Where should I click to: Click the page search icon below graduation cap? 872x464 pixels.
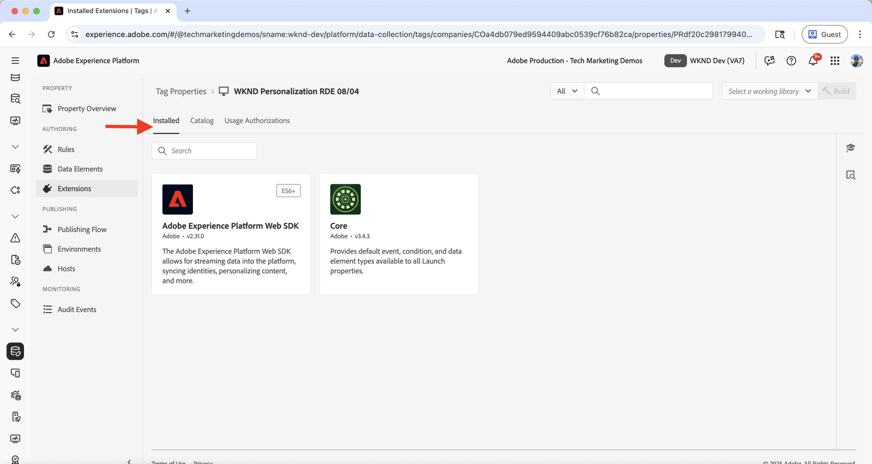pos(851,175)
